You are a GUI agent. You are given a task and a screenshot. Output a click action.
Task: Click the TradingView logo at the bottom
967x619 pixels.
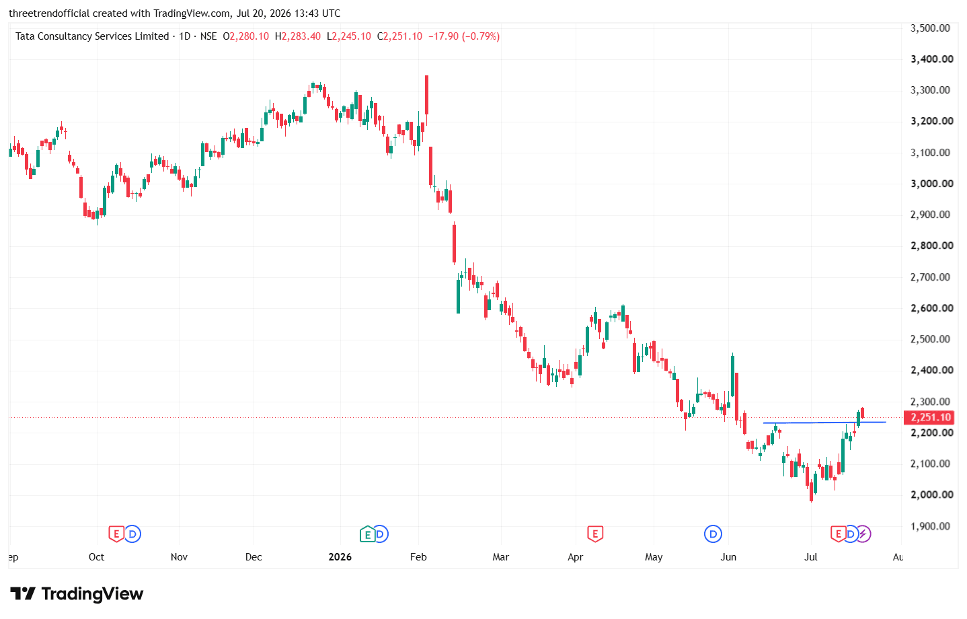[x=77, y=593]
